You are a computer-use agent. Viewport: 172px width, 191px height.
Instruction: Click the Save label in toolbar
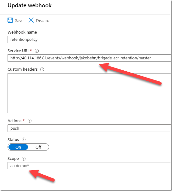[x=19, y=21]
